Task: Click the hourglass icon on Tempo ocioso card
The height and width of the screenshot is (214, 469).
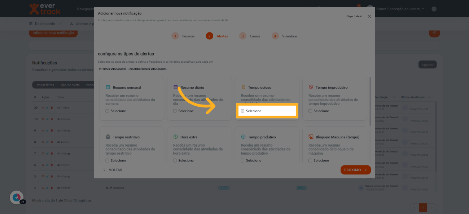Action: [x=243, y=87]
